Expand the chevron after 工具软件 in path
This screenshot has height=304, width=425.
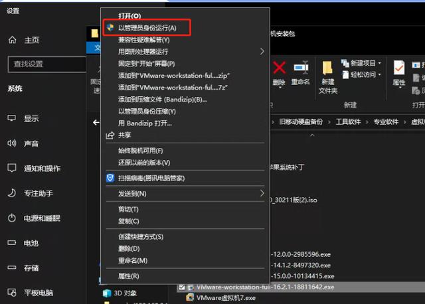tap(367, 122)
